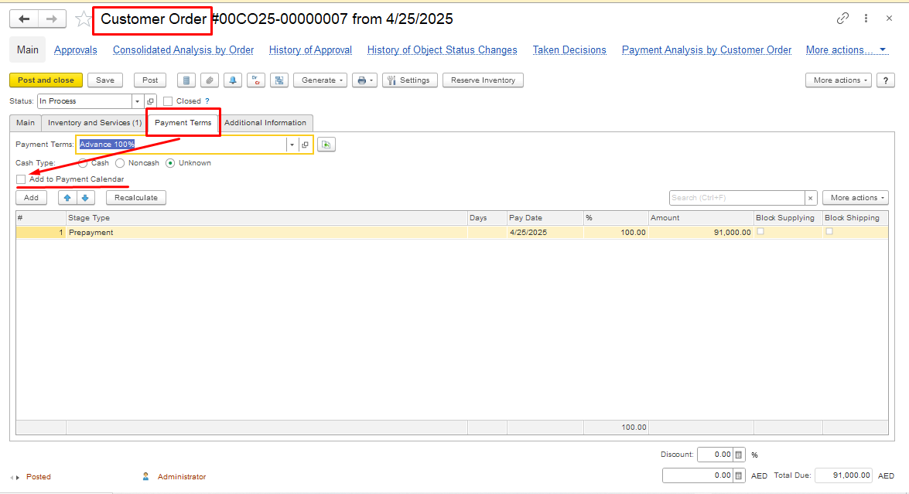Viewport: 909px width, 494px height.
Task: Click the calculator icon beside Discount percent
Action: click(x=738, y=455)
